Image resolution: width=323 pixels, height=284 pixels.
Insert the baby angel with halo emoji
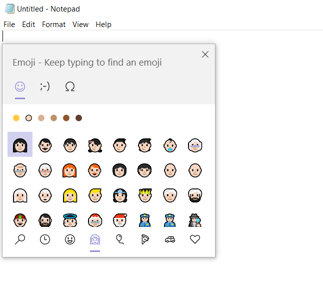click(x=70, y=220)
